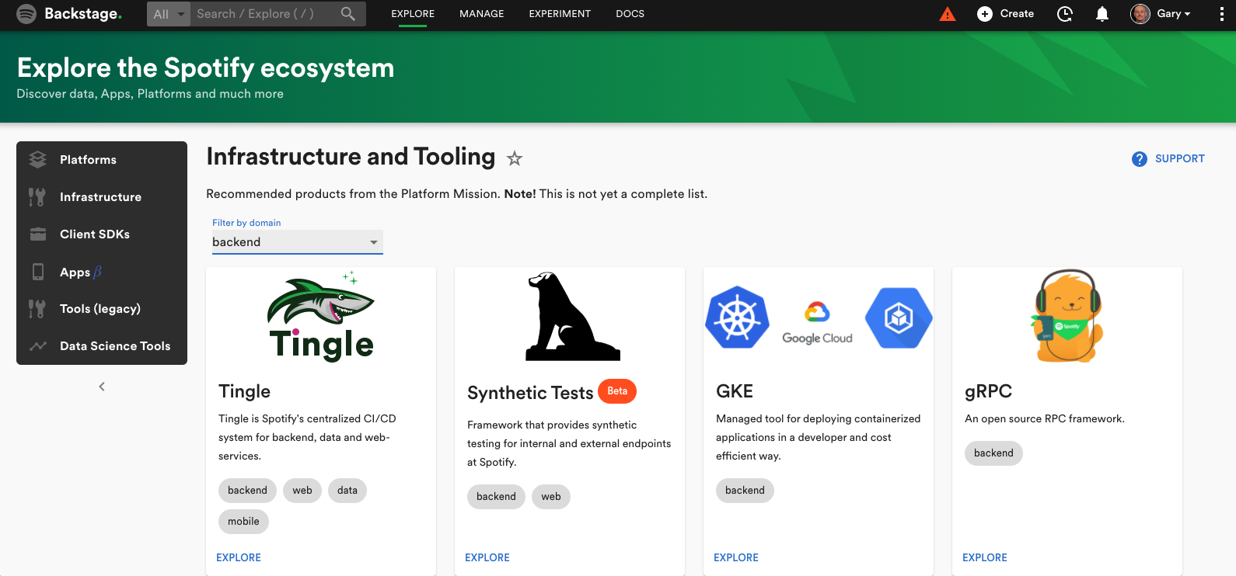The image size is (1236, 576).
Task: Click the Tingle card title
Action: pos(245,391)
